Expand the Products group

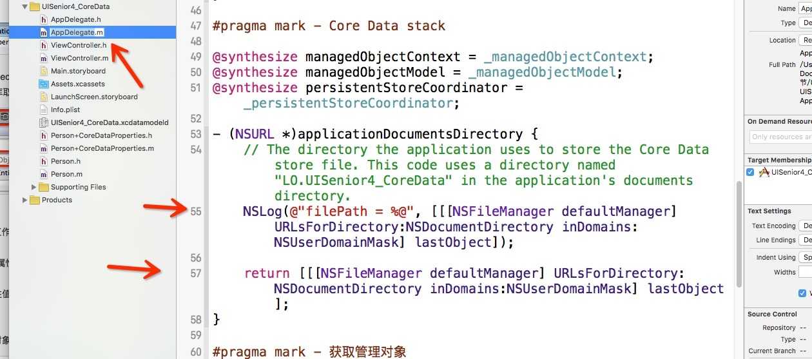25,200
